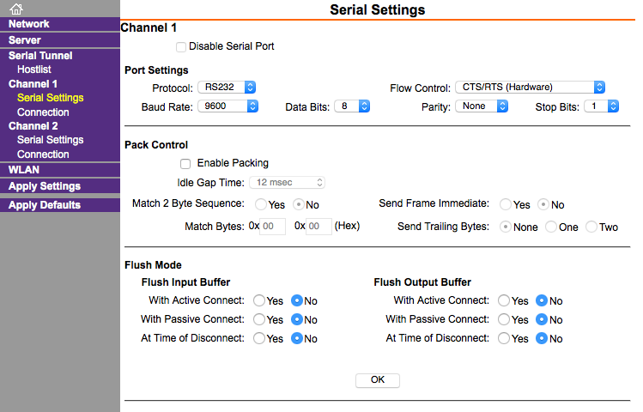Check the Disable Serial Port checkbox

click(181, 46)
